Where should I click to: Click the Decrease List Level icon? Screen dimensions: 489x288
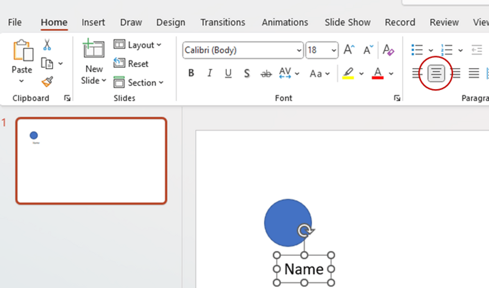pos(476,50)
